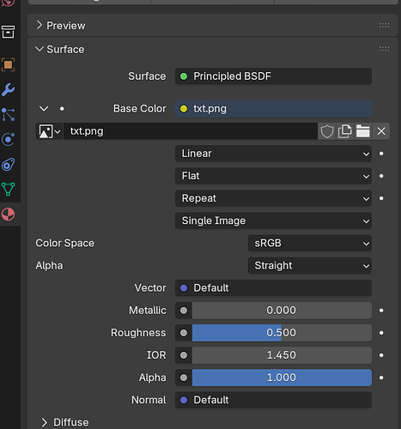This screenshot has height=429, width=401.
Task: Open the Flat projection dropdown
Action: (x=273, y=176)
